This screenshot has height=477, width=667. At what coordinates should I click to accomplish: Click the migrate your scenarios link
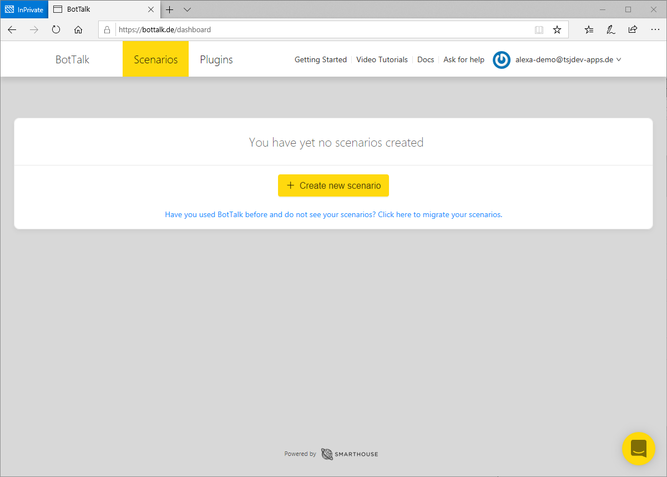[x=439, y=214]
